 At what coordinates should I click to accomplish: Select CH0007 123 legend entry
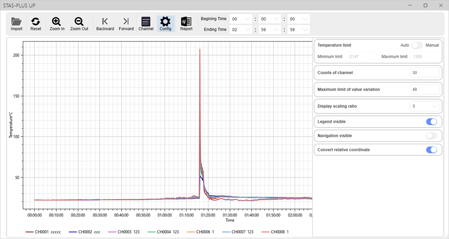pos(238,232)
